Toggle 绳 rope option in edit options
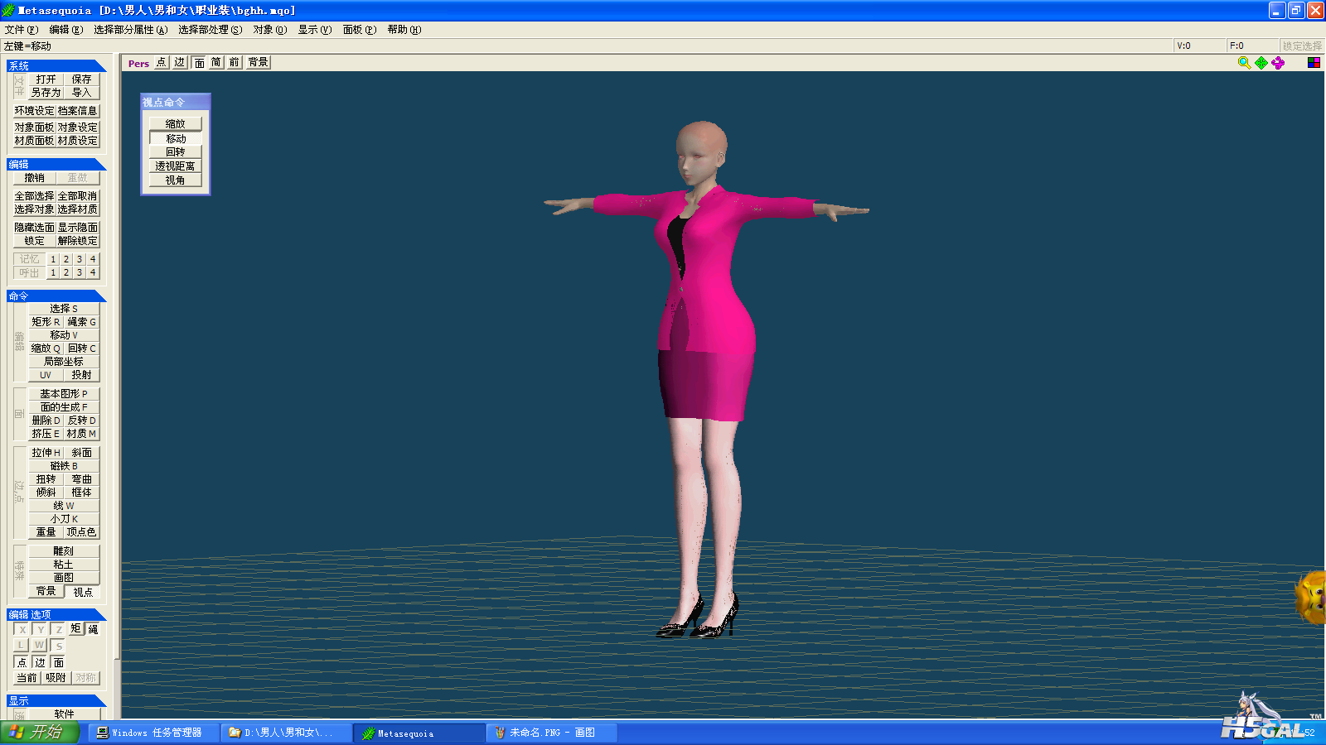Image resolution: width=1326 pixels, height=745 pixels. (93, 629)
